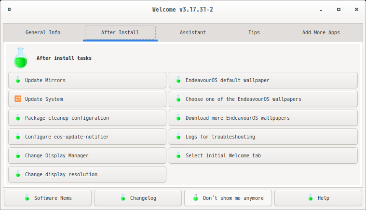Click the flask icon on Software News button
Screen dimensions: 366x210
click(27, 197)
